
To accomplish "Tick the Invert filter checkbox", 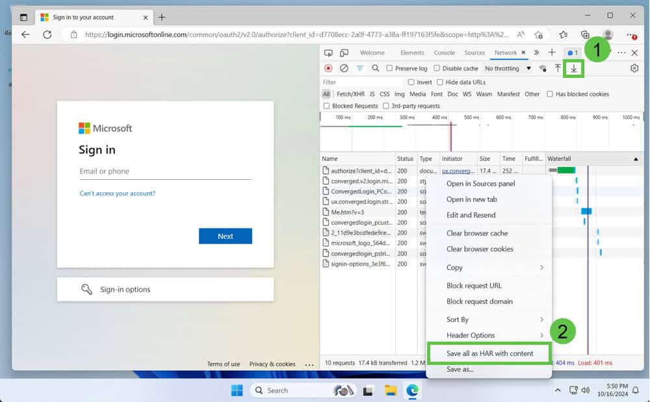I will 411,82.
